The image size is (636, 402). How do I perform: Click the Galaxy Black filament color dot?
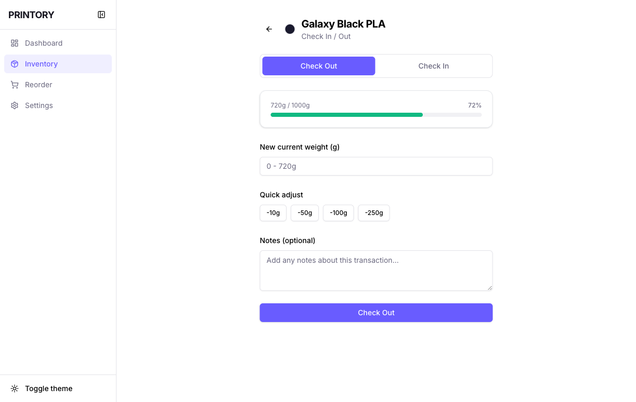pos(290,29)
